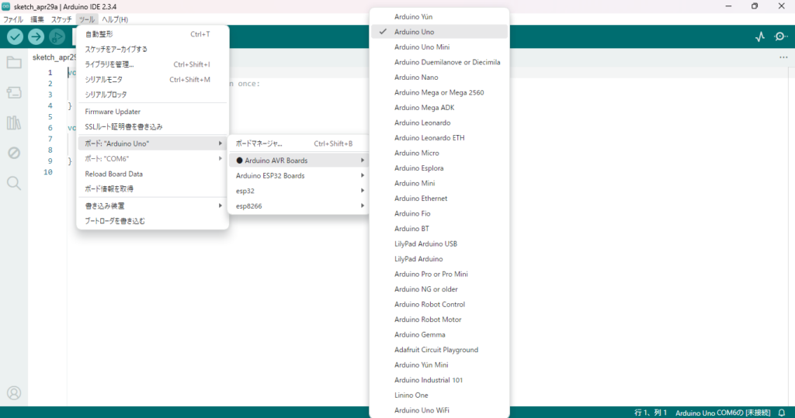Select the Arduino Nano board
795x418 pixels.
click(439, 77)
